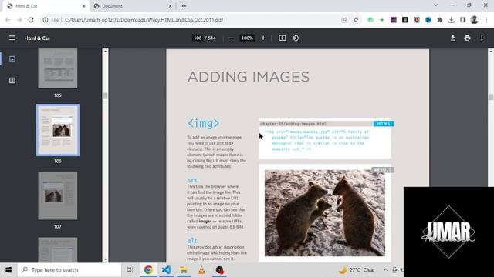
Task: Click the chapter-05/adding-images.html filename
Action: [x=293, y=124]
